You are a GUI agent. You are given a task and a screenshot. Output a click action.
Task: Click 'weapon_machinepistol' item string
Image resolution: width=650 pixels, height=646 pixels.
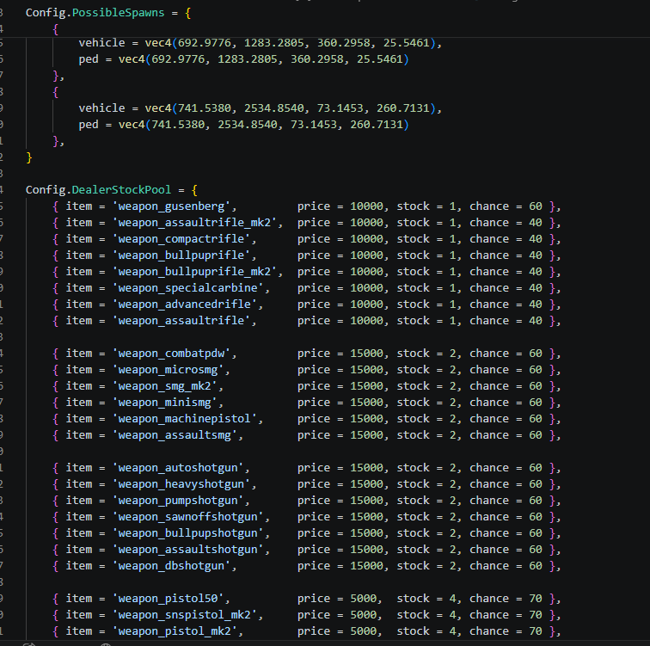pyautogui.click(x=185, y=419)
